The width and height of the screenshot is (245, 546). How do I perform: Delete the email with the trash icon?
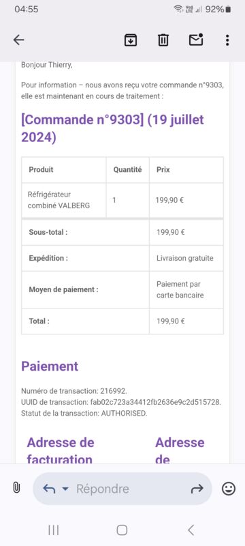163,40
